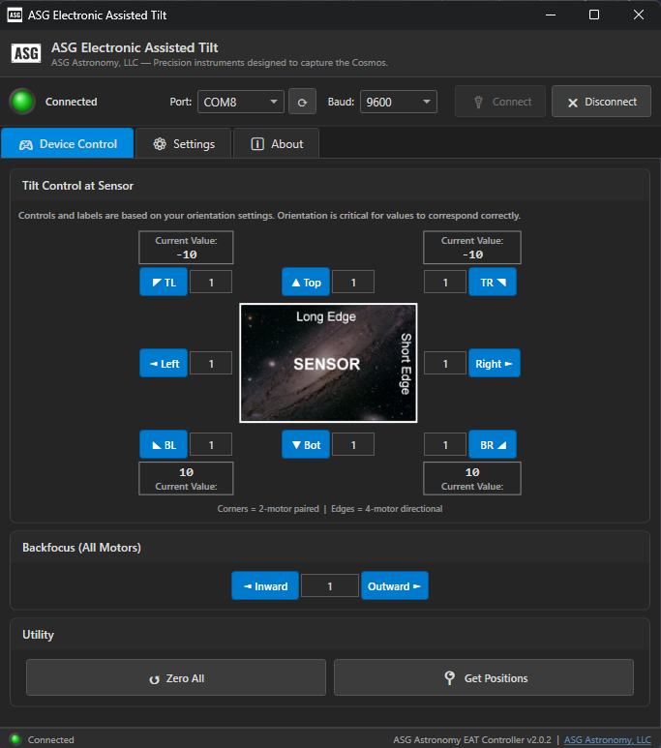Image resolution: width=661 pixels, height=748 pixels.
Task: Click the Top edge tilt arrow button
Action: [306, 283]
